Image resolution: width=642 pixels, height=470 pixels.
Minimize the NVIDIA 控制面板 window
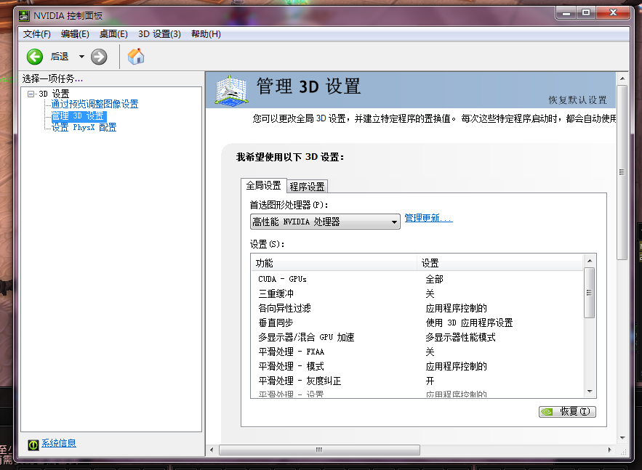tap(566, 12)
